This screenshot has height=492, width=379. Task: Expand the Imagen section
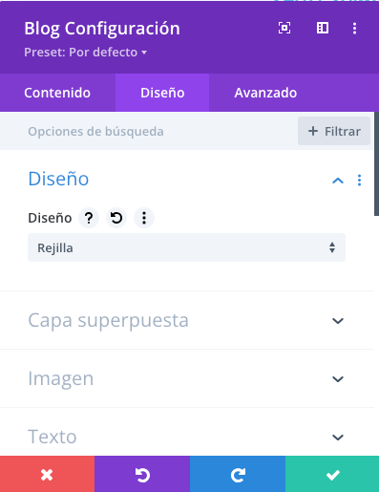187,378
